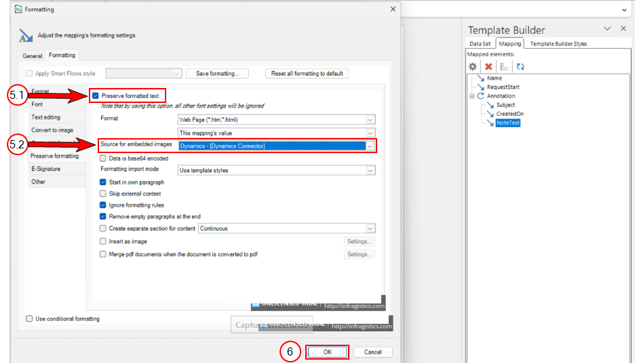The height and width of the screenshot is (363, 635).
Task: Enable Merge pdf documents option
Action: tap(103, 254)
